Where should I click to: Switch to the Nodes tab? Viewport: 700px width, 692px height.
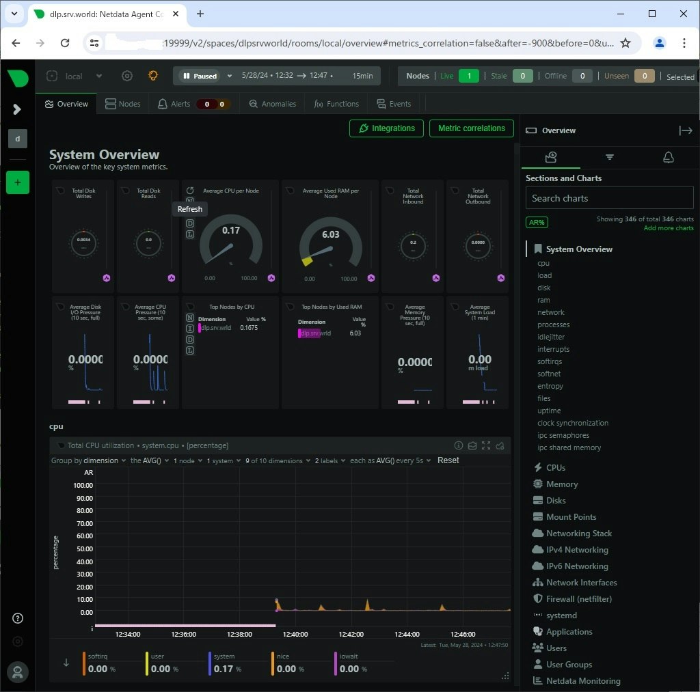tap(123, 104)
